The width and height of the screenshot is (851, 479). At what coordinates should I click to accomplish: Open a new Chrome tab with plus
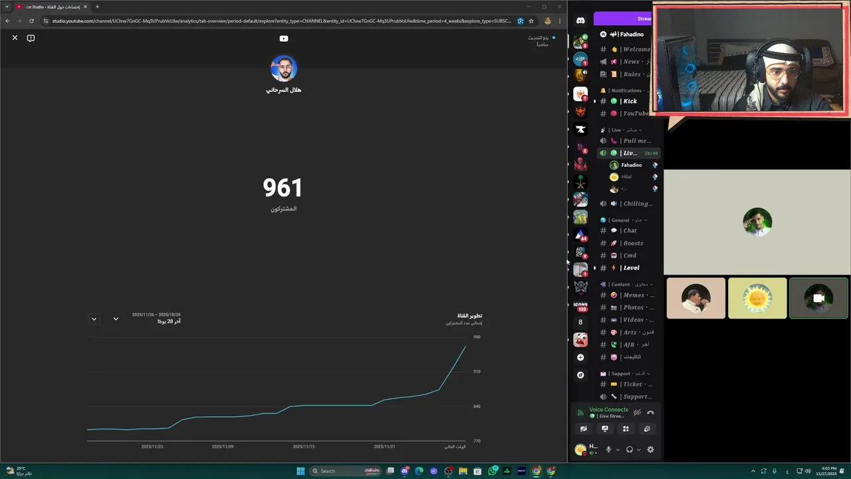click(97, 7)
